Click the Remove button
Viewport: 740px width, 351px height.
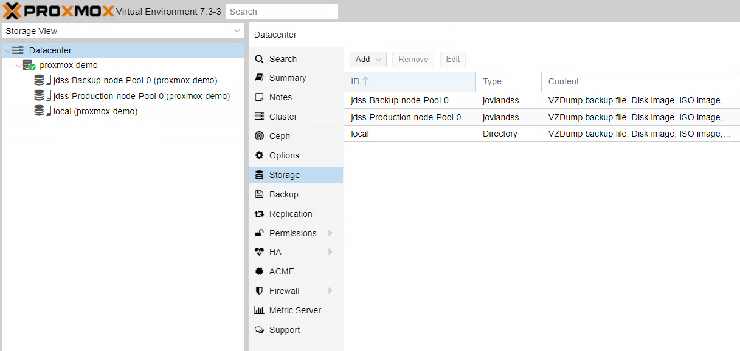click(413, 59)
